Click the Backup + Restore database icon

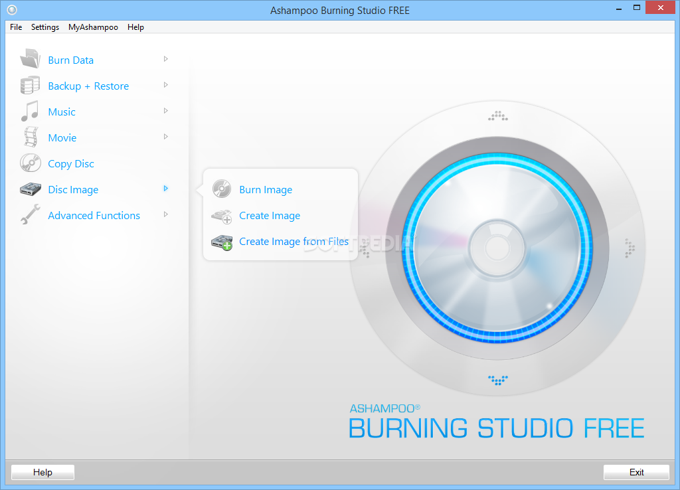[x=30, y=85]
